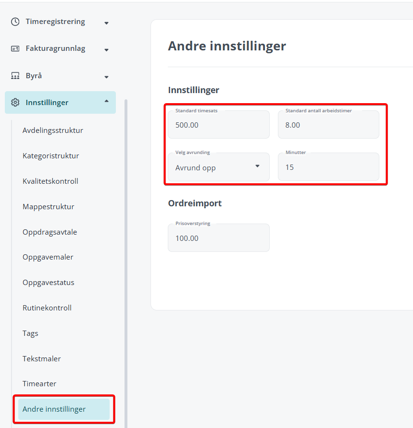Open Mappestruktur page
The width and height of the screenshot is (413, 428).
[x=49, y=207]
